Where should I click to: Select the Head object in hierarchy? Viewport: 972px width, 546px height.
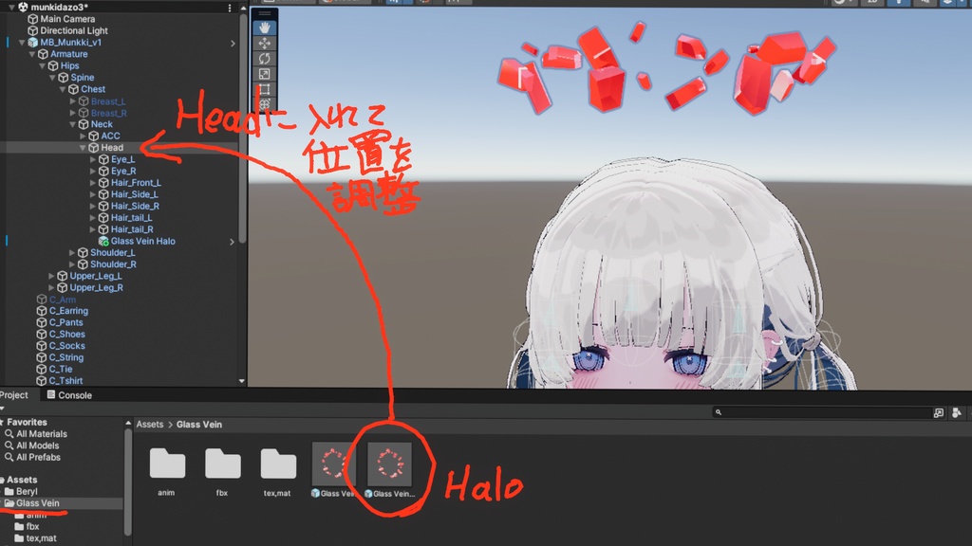click(x=112, y=148)
